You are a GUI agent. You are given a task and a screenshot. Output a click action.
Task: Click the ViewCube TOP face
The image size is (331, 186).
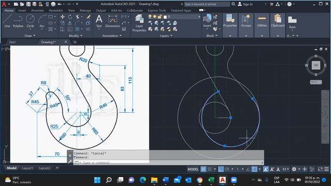pyautogui.click(x=316, y=65)
